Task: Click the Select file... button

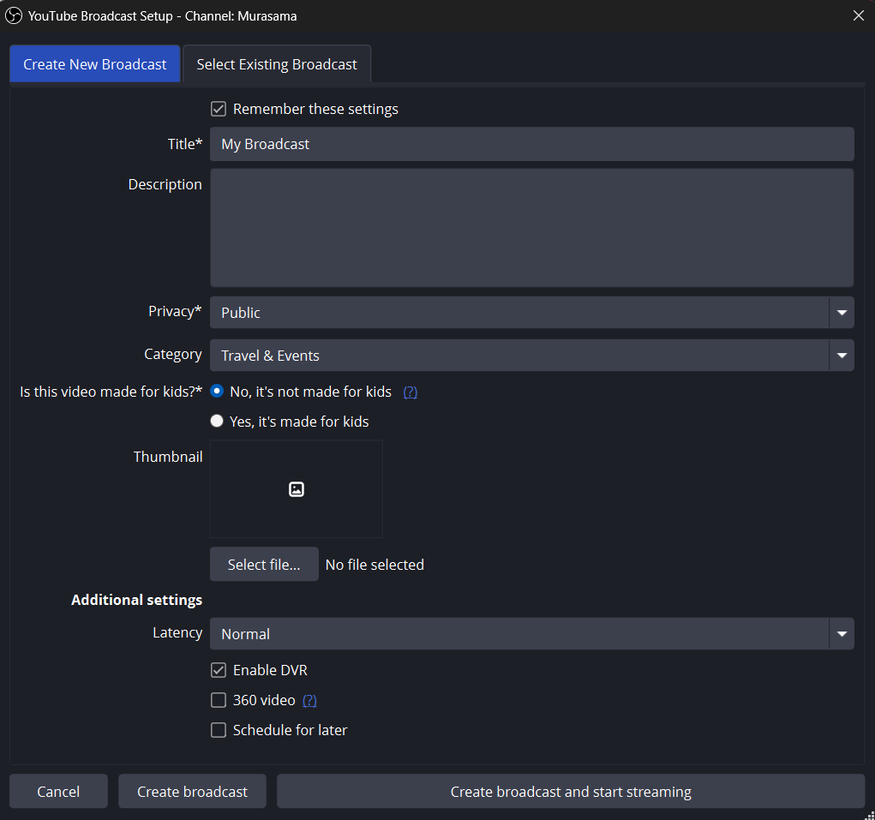Action: [x=264, y=565]
